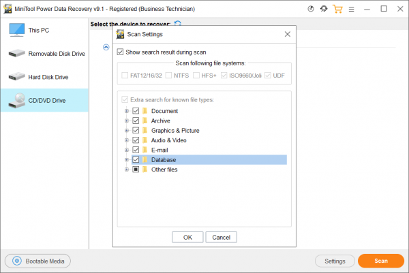Open the support headset icon
The height and width of the screenshot is (273, 409).
[324, 9]
